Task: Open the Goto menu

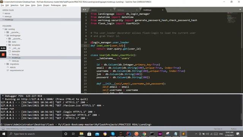Action: point(33,5)
